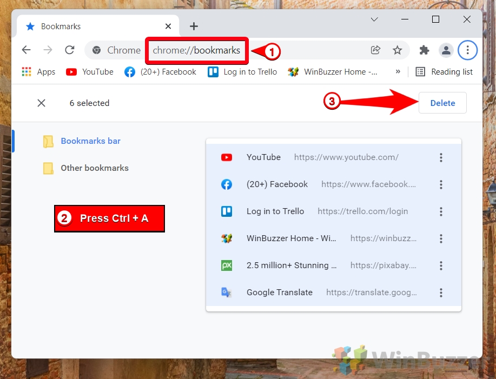Viewport: 496px width, 379px height.
Task: Open the tab search chevron
Action: click(x=374, y=19)
